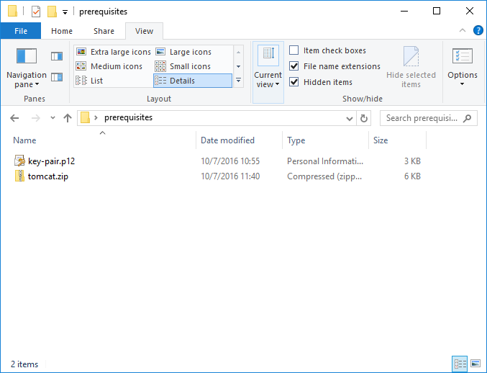Click the Help question mark icon
Screen dimensions: 487x373
477,31
